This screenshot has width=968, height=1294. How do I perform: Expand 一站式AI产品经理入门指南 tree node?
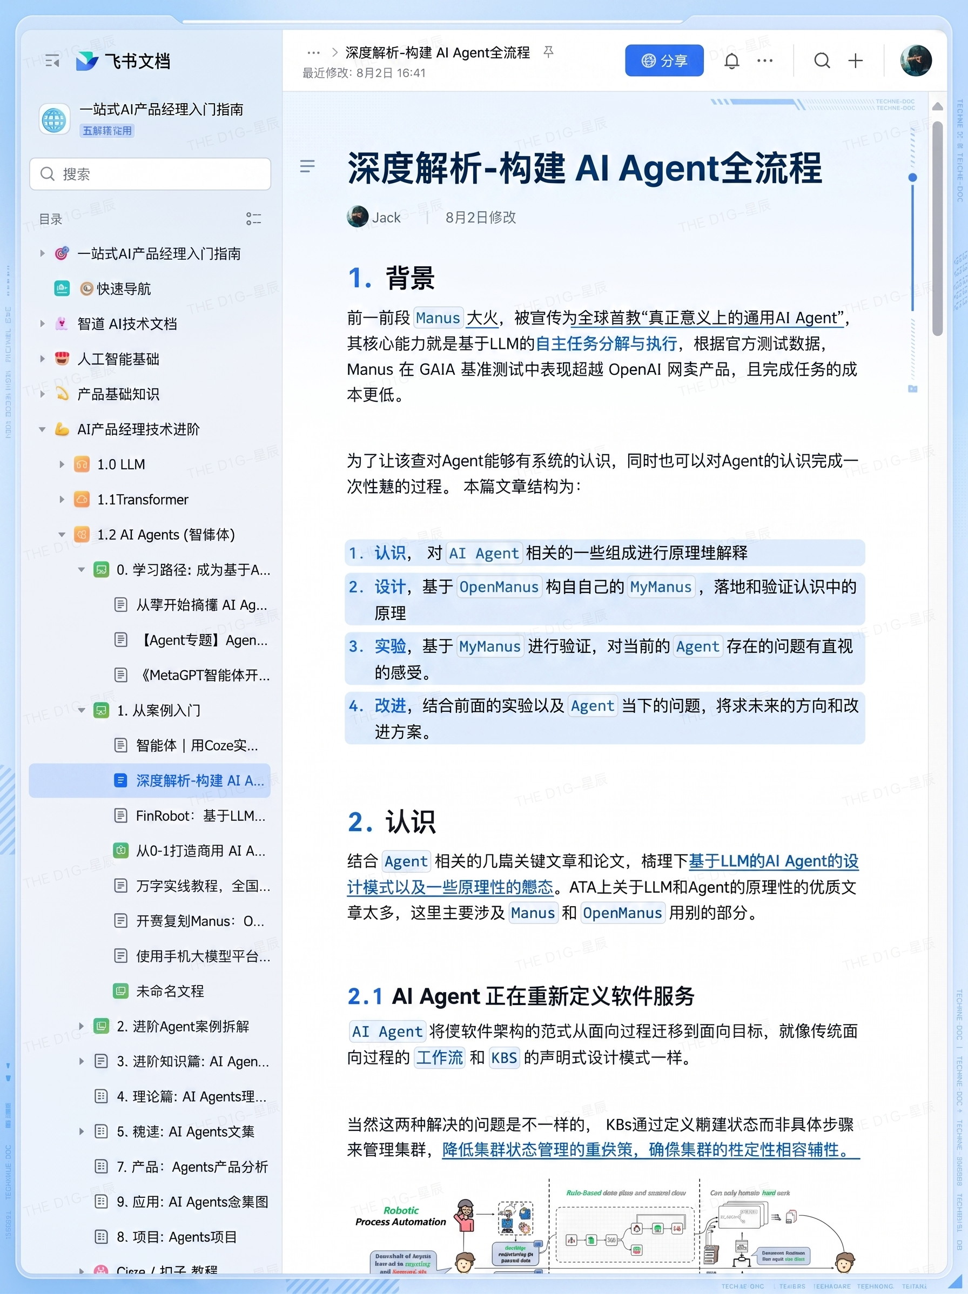(42, 253)
